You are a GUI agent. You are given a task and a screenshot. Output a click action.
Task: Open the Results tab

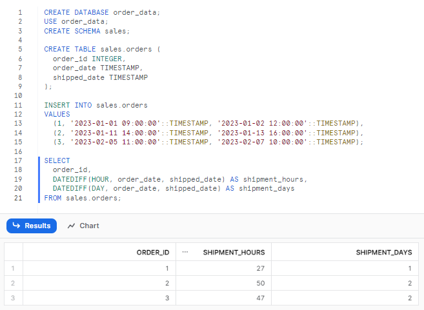(32, 226)
